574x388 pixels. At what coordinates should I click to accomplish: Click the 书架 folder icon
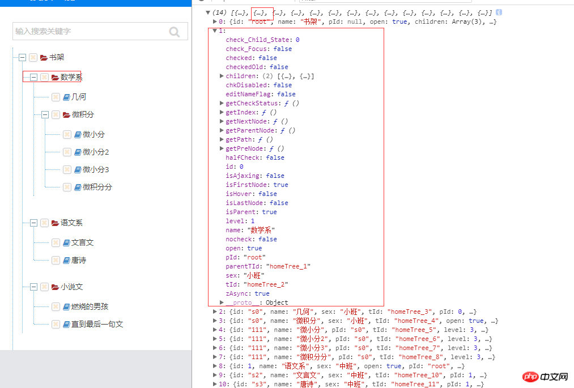click(x=44, y=57)
